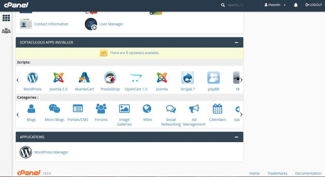The image size is (325, 177).
Task: Open the Blogs category icon
Action: click(x=31, y=109)
